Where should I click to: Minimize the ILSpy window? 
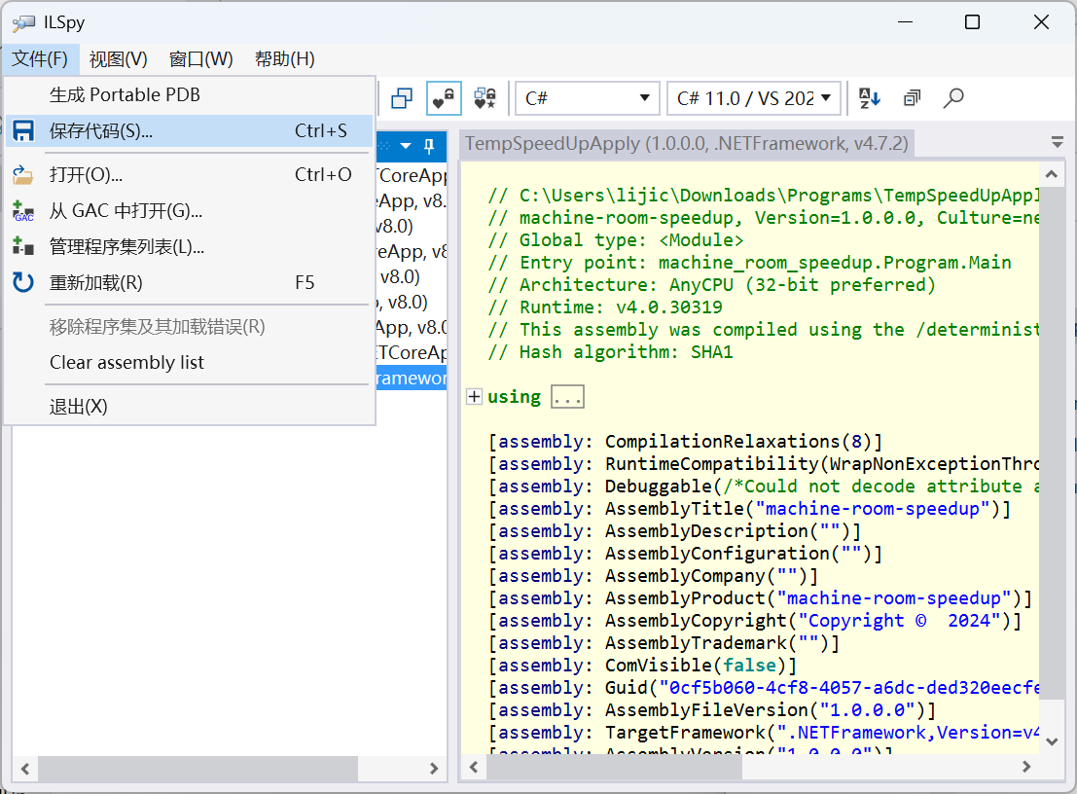pos(906,22)
